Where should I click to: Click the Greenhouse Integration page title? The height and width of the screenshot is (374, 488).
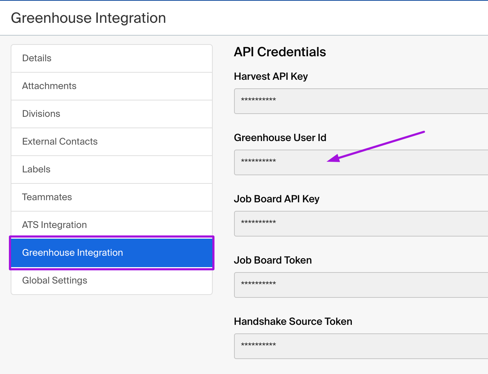click(89, 18)
